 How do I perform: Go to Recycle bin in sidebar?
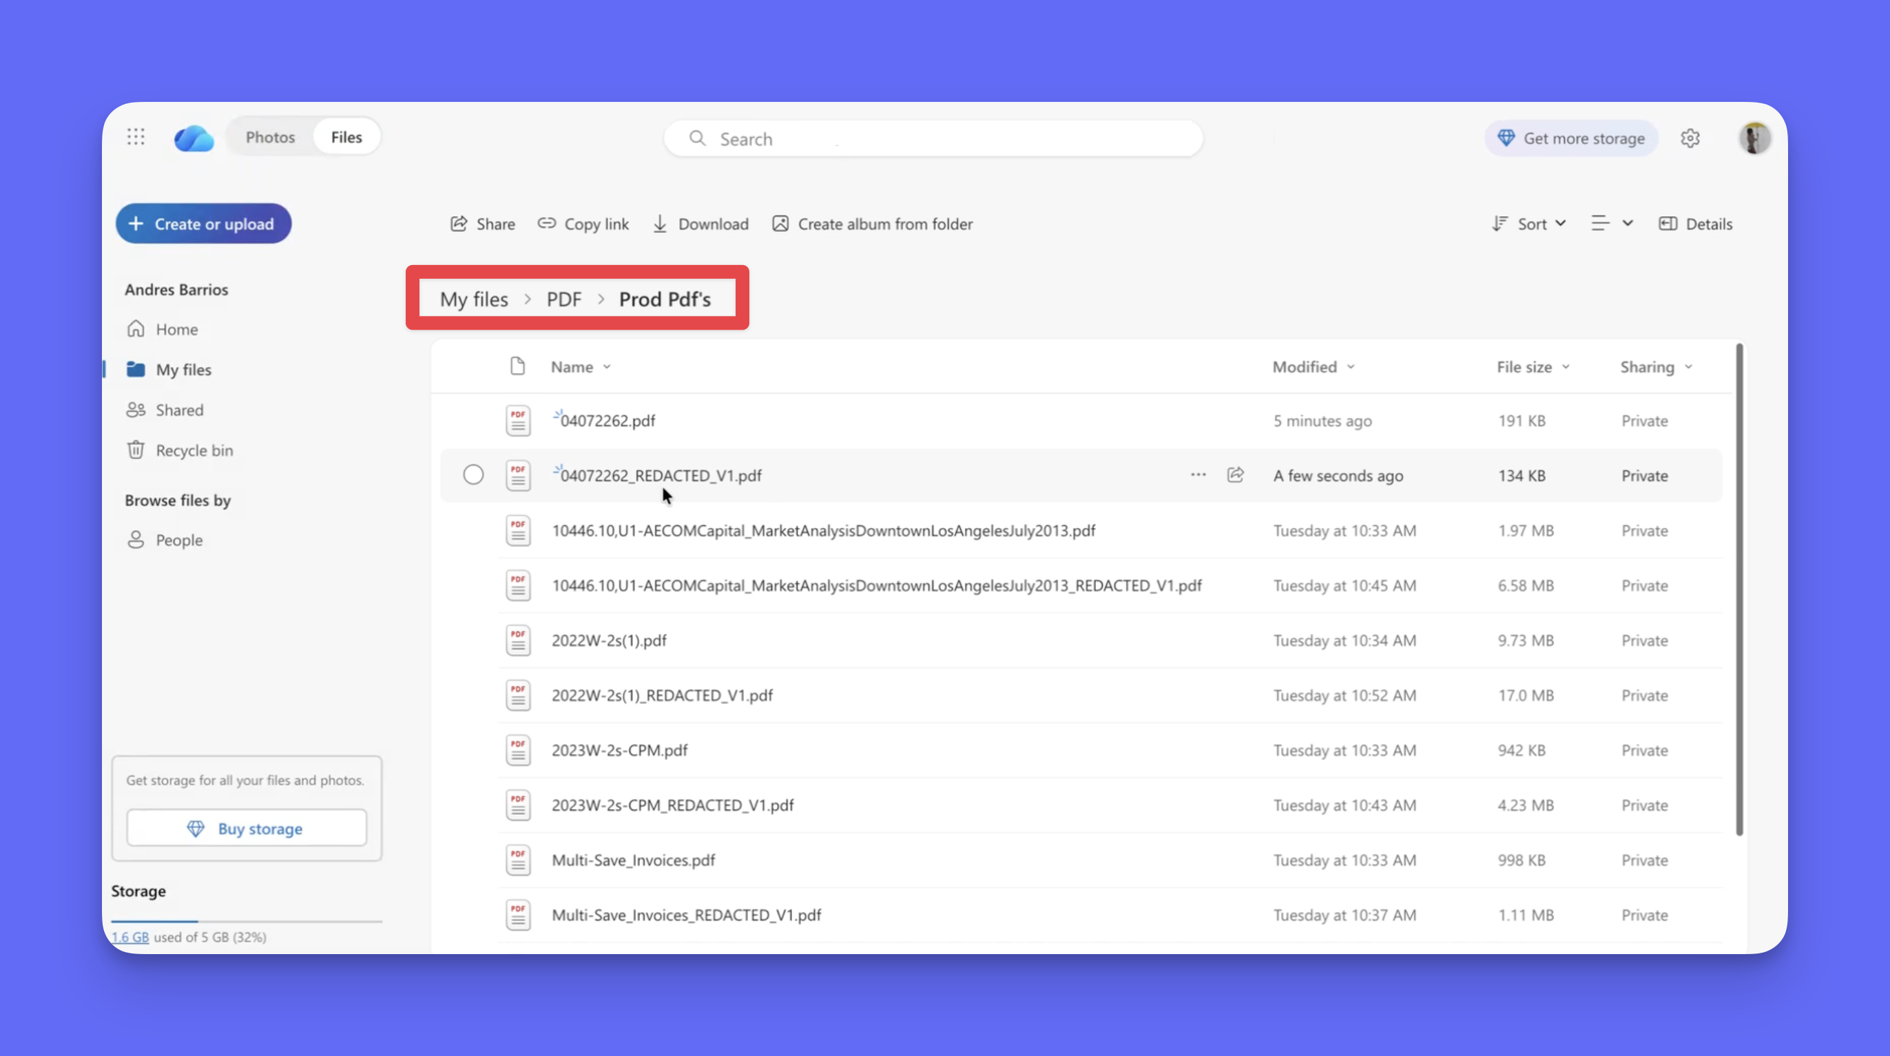194,450
